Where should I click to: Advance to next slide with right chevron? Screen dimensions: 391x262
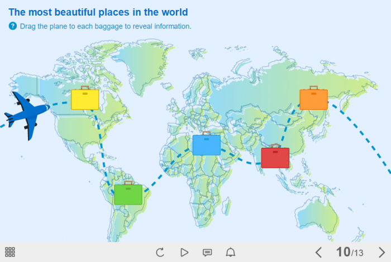coord(382,252)
